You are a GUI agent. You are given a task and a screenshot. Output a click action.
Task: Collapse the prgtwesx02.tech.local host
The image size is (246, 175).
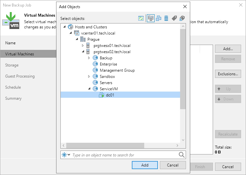83,51
